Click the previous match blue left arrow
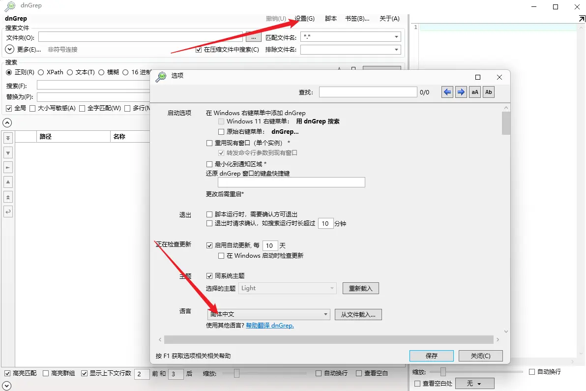The height and width of the screenshot is (391, 586). click(x=447, y=92)
